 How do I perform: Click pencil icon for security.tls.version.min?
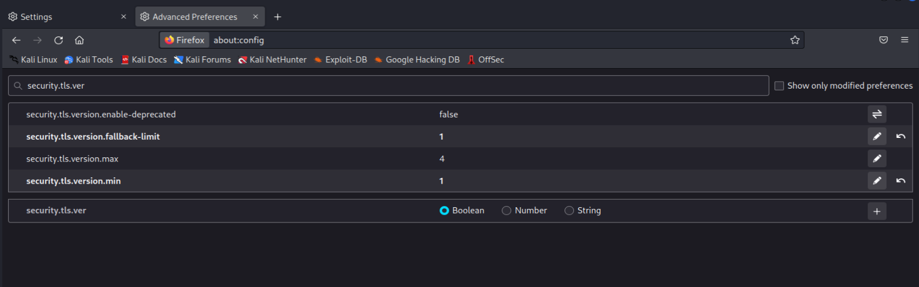tap(877, 181)
